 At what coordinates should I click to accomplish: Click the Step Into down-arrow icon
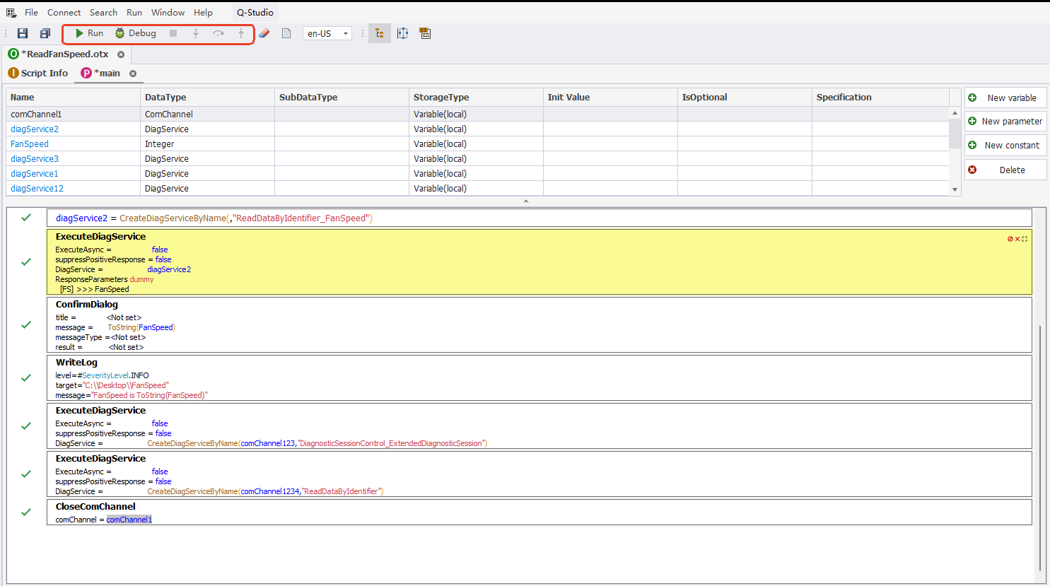196,33
